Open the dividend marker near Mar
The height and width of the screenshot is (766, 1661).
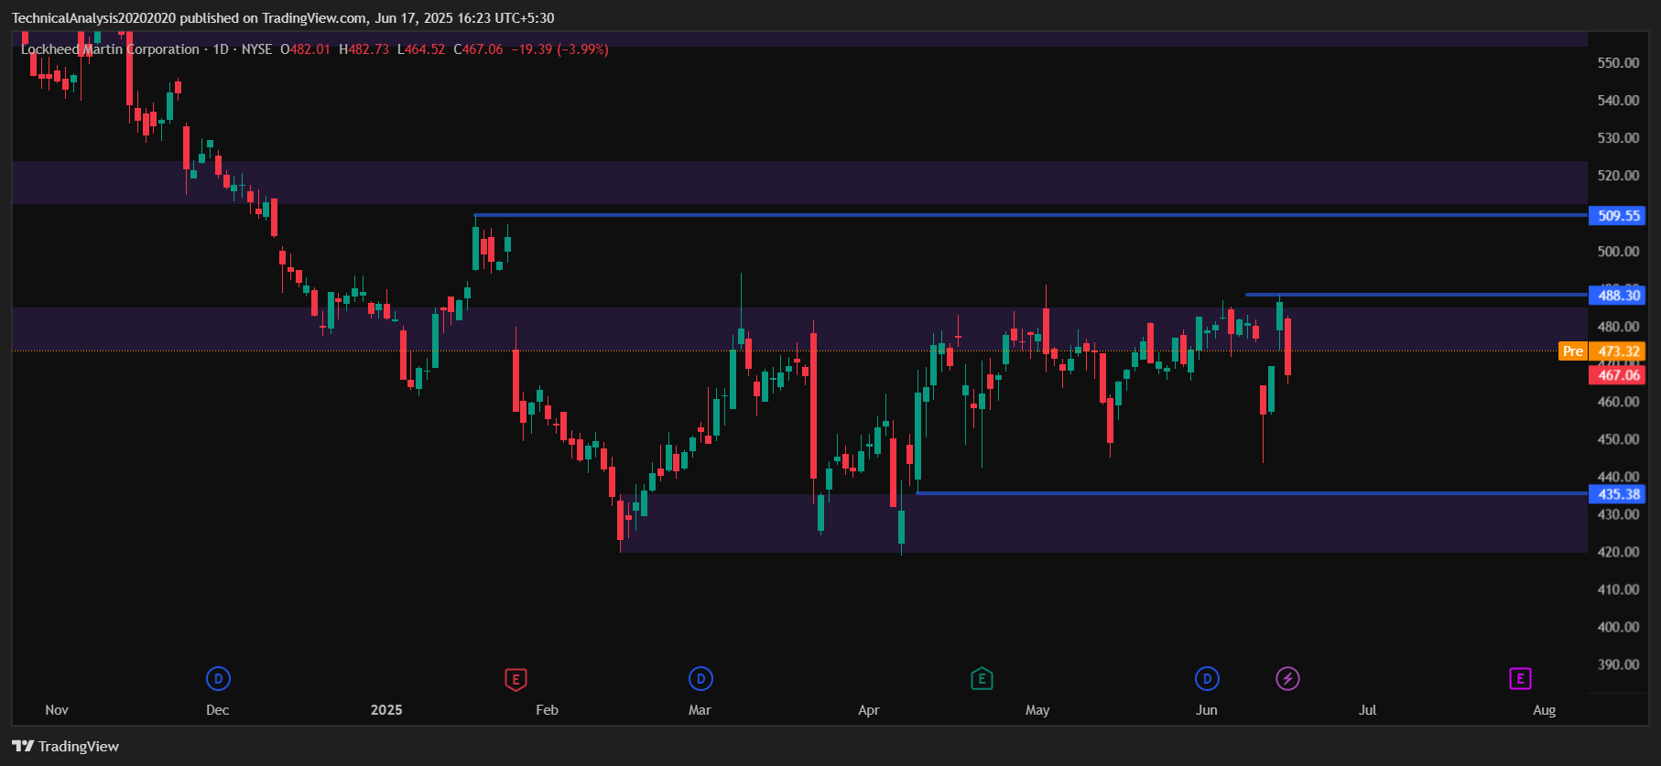tap(700, 679)
